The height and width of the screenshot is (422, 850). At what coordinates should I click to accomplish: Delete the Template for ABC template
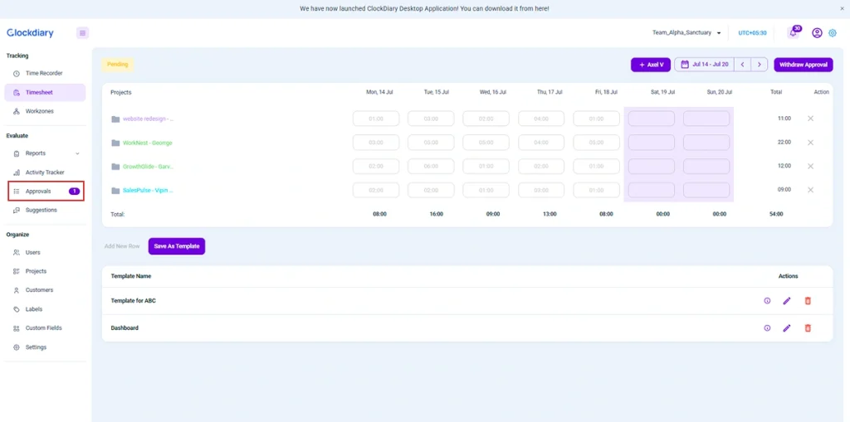click(808, 301)
